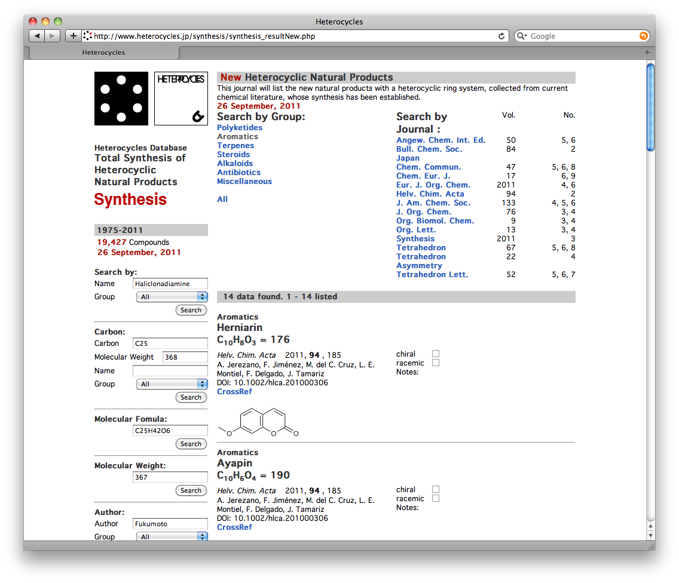Open Org. Biomol. Chem. link
This screenshot has width=679, height=583.
click(435, 221)
